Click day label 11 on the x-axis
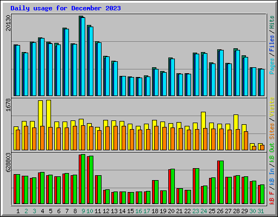278x217 pixels. pyautogui.click(x=98, y=211)
